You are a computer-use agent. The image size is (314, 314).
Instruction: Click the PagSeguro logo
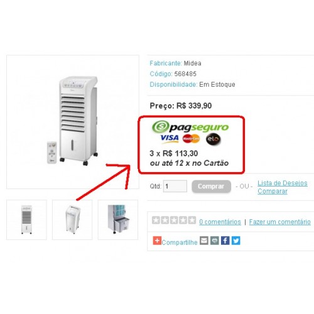(x=190, y=127)
